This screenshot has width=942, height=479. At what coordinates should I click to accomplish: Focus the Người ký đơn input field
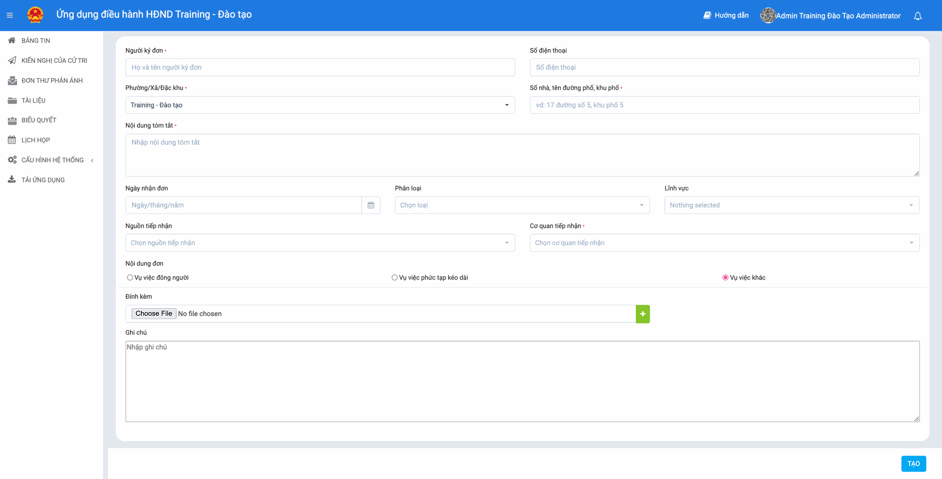[320, 67]
